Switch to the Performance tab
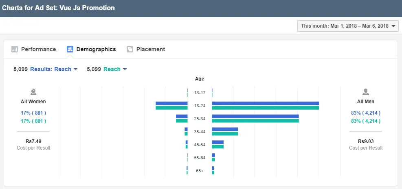This screenshot has width=402, height=189. point(33,49)
